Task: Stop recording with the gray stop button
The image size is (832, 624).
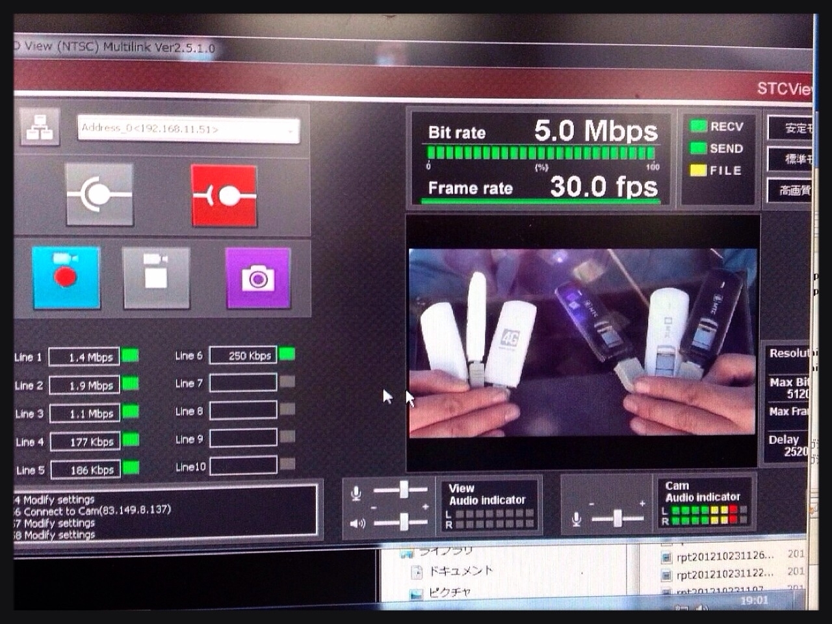Action: (x=156, y=278)
